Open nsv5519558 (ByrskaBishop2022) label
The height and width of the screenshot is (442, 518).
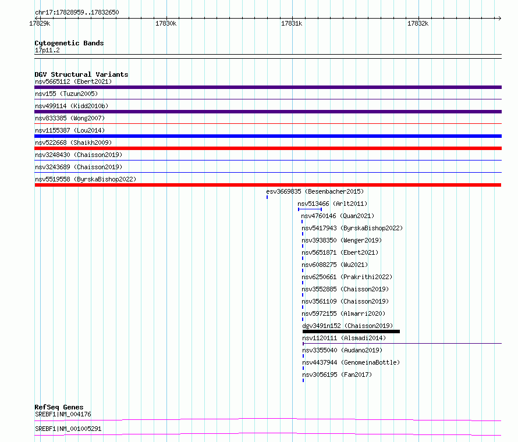(86, 179)
